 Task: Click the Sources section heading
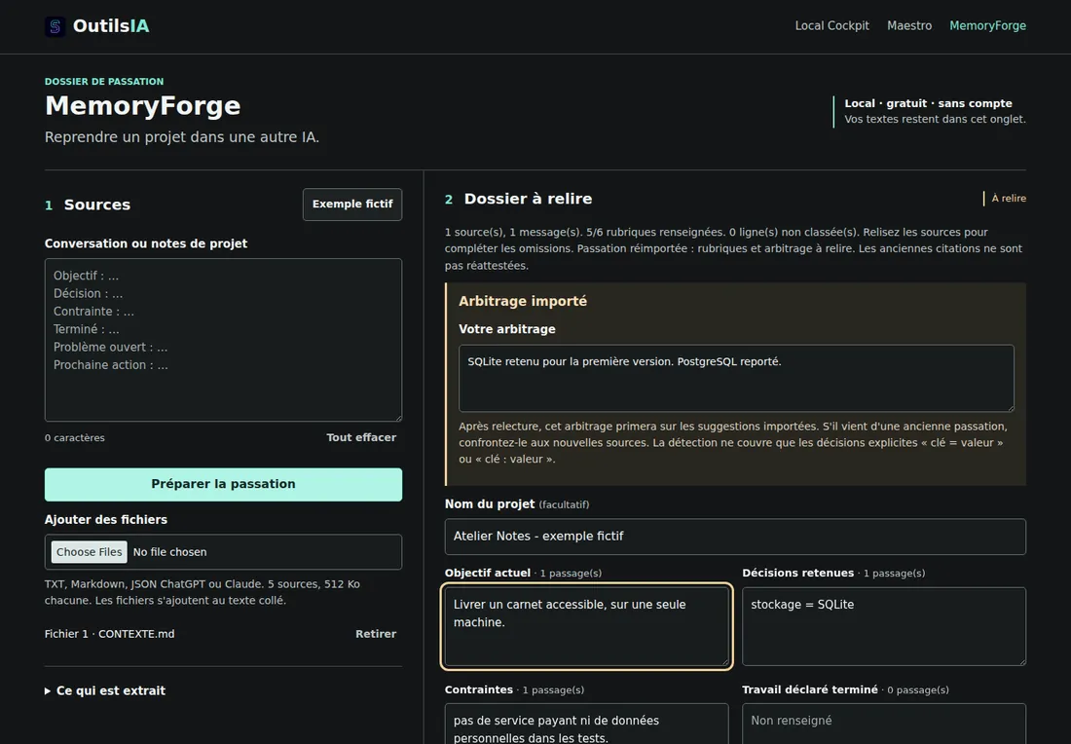(97, 205)
